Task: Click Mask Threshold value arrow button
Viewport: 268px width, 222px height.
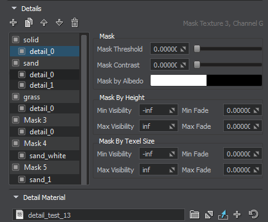Action: coord(183,49)
